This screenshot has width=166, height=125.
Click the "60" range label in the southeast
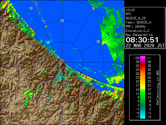click(x=93, y=116)
